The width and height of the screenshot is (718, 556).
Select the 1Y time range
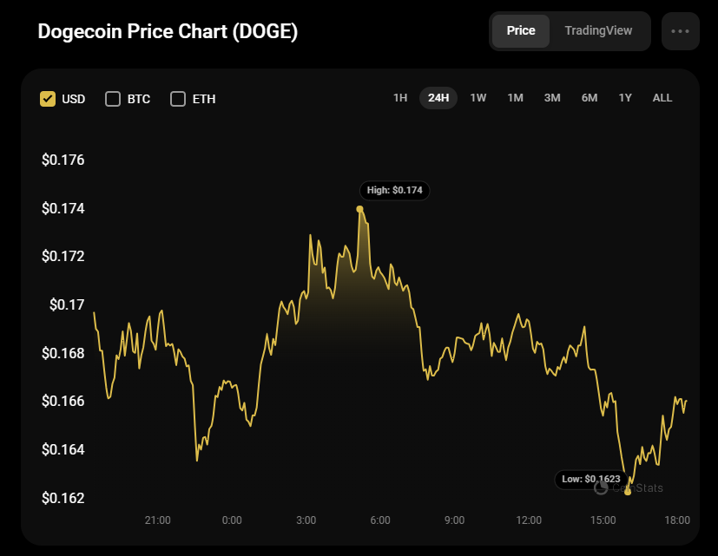[625, 98]
